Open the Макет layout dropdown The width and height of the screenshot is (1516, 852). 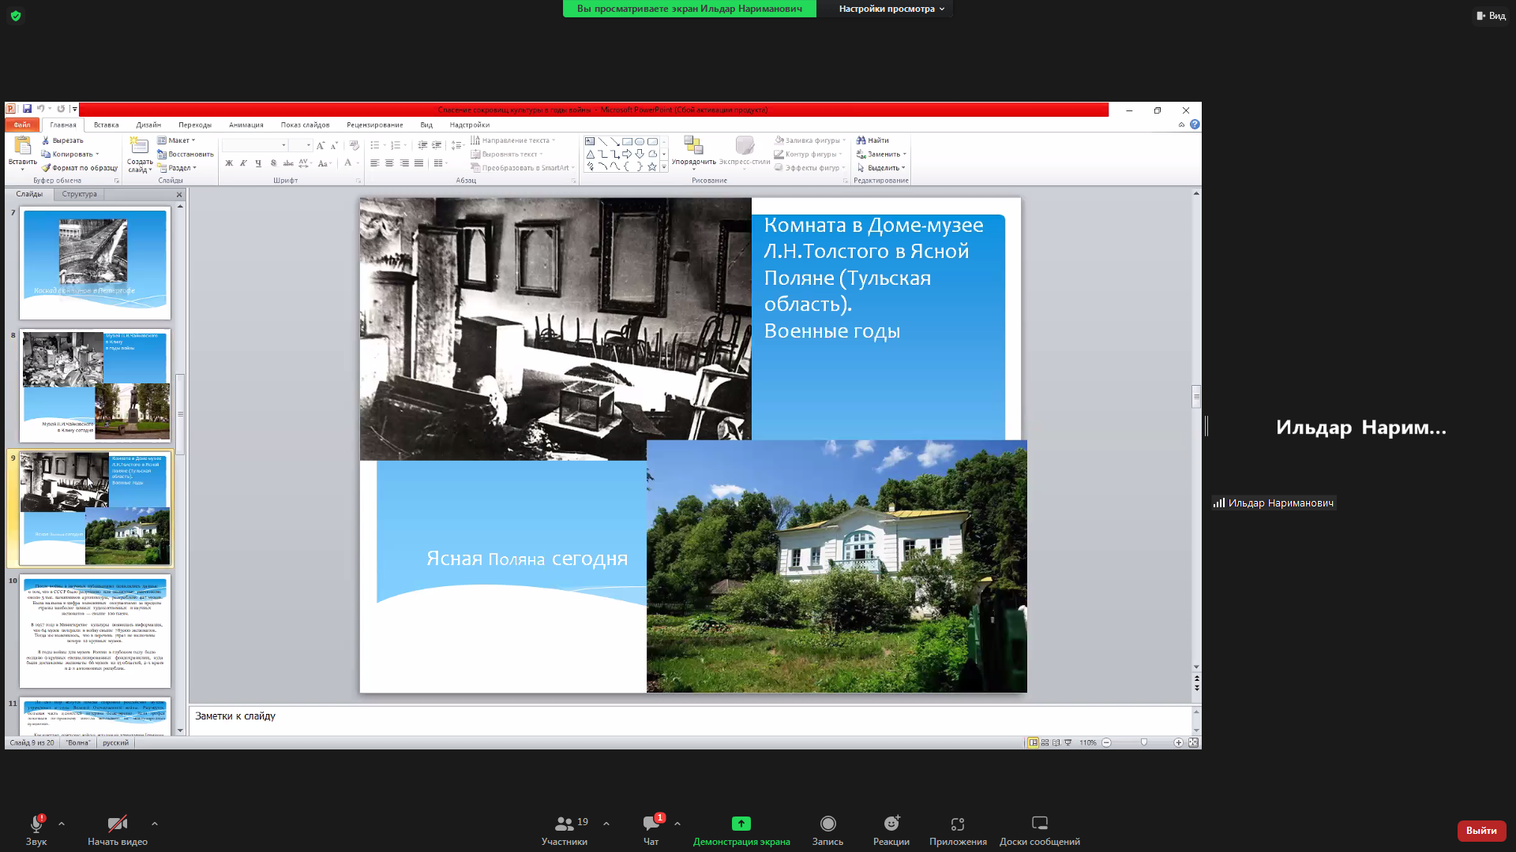coord(179,140)
